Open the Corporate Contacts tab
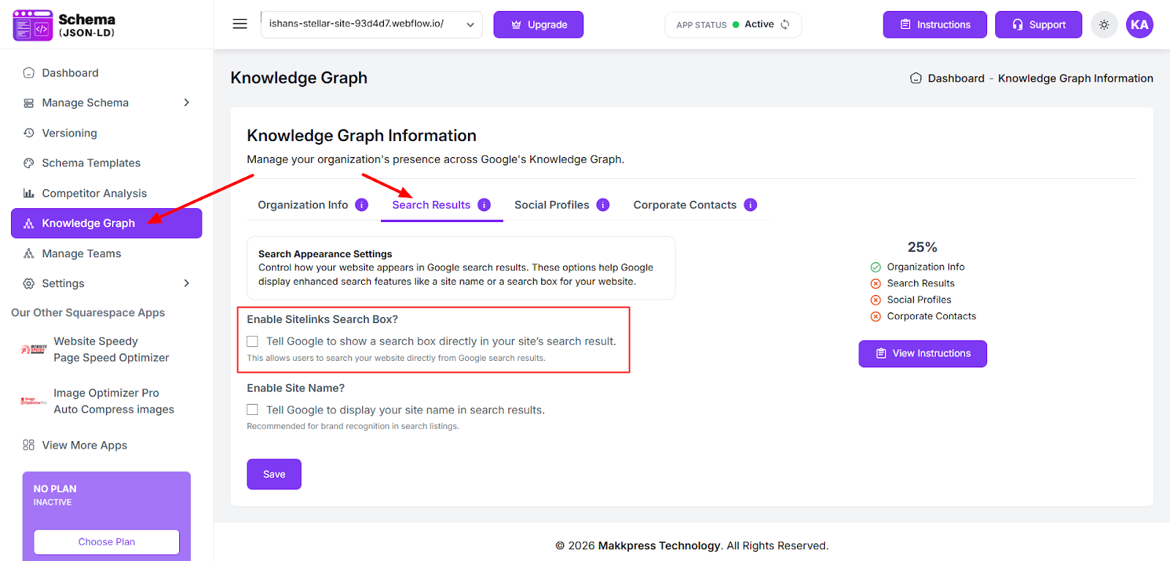The width and height of the screenshot is (1170, 561). pos(684,205)
